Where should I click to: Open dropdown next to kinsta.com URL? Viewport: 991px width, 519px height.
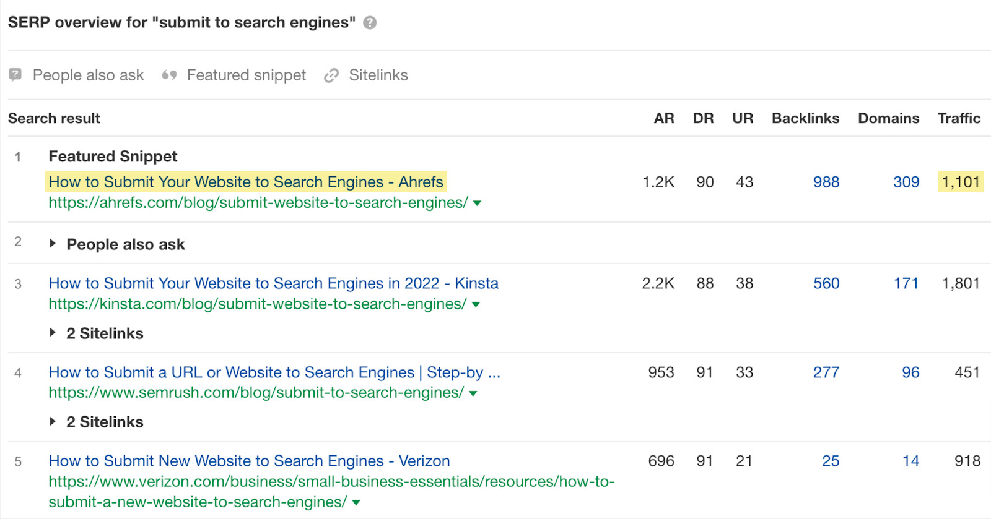[x=476, y=304]
